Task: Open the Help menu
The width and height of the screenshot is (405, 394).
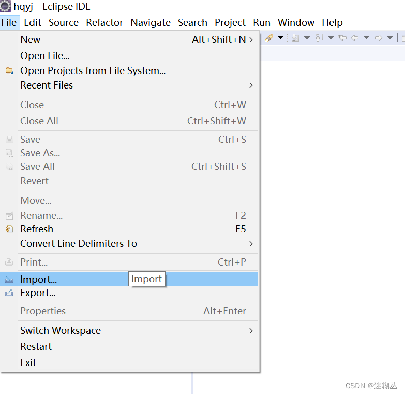Action: 332,22
